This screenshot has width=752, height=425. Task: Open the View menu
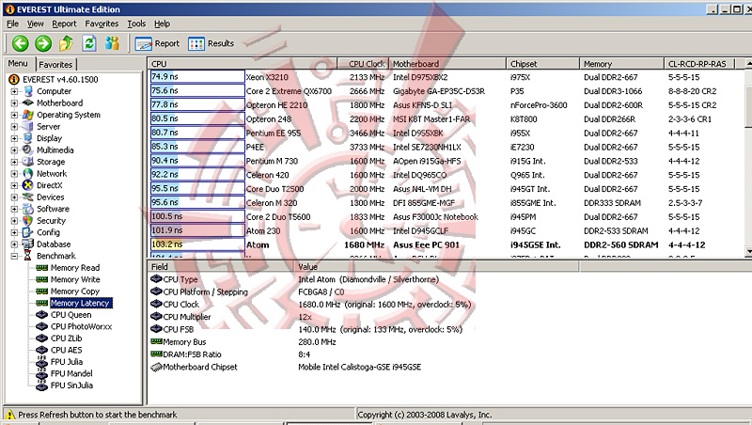pos(35,24)
